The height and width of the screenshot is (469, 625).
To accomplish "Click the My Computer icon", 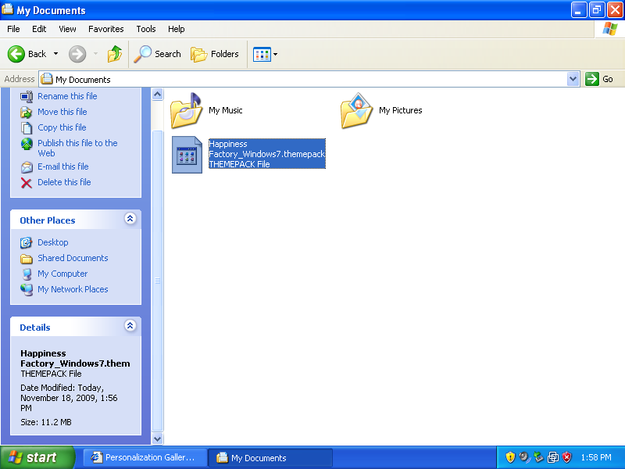I will point(27,274).
